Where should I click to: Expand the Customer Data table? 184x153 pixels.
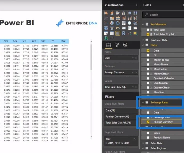pyautogui.click(x=143, y=40)
